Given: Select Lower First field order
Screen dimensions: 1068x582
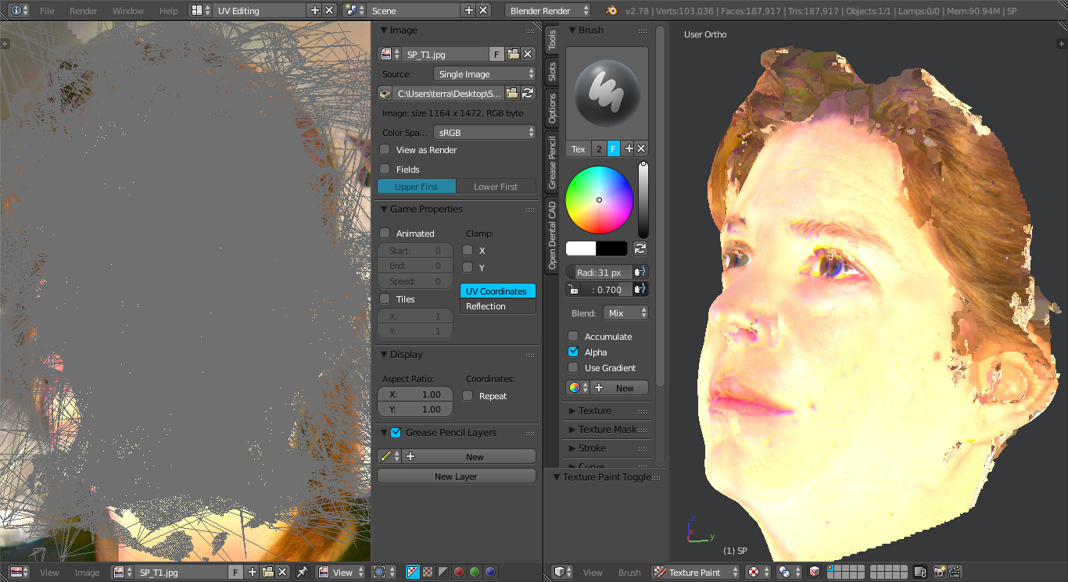Looking at the screenshot, I should click(x=496, y=187).
